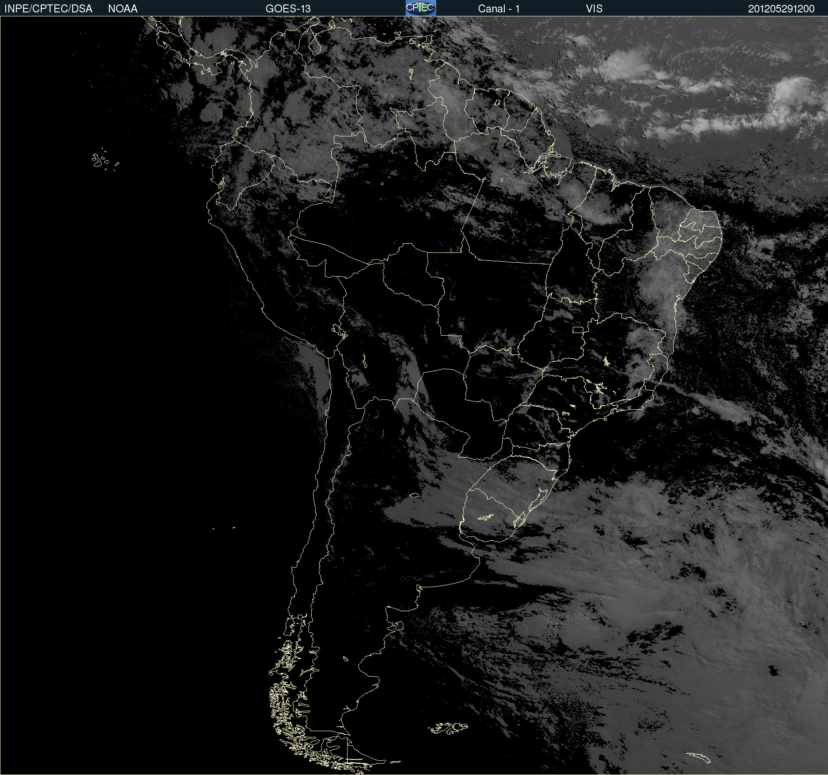Click the 201205291200 timestamp
Image resolution: width=828 pixels, height=775 pixels.
pyautogui.click(x=782, y=9)
